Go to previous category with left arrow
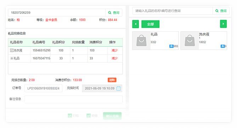Viewport: 237px width, 128px height. pyautogui.click(x=136, y=24)
